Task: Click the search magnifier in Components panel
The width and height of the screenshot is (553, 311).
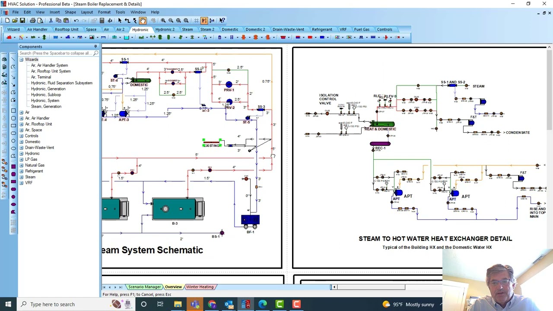Action: [x=95, y=53]
